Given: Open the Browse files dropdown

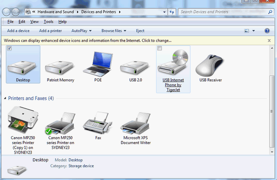Looking at the screenshot, I should click(114, 31).
